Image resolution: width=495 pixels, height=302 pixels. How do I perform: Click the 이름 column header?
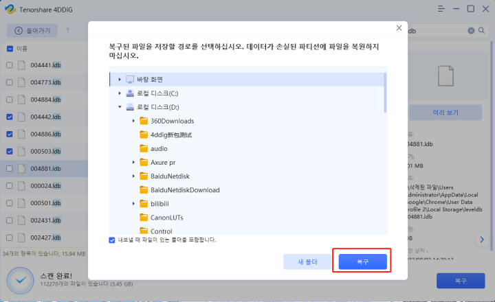click(22, 49)
